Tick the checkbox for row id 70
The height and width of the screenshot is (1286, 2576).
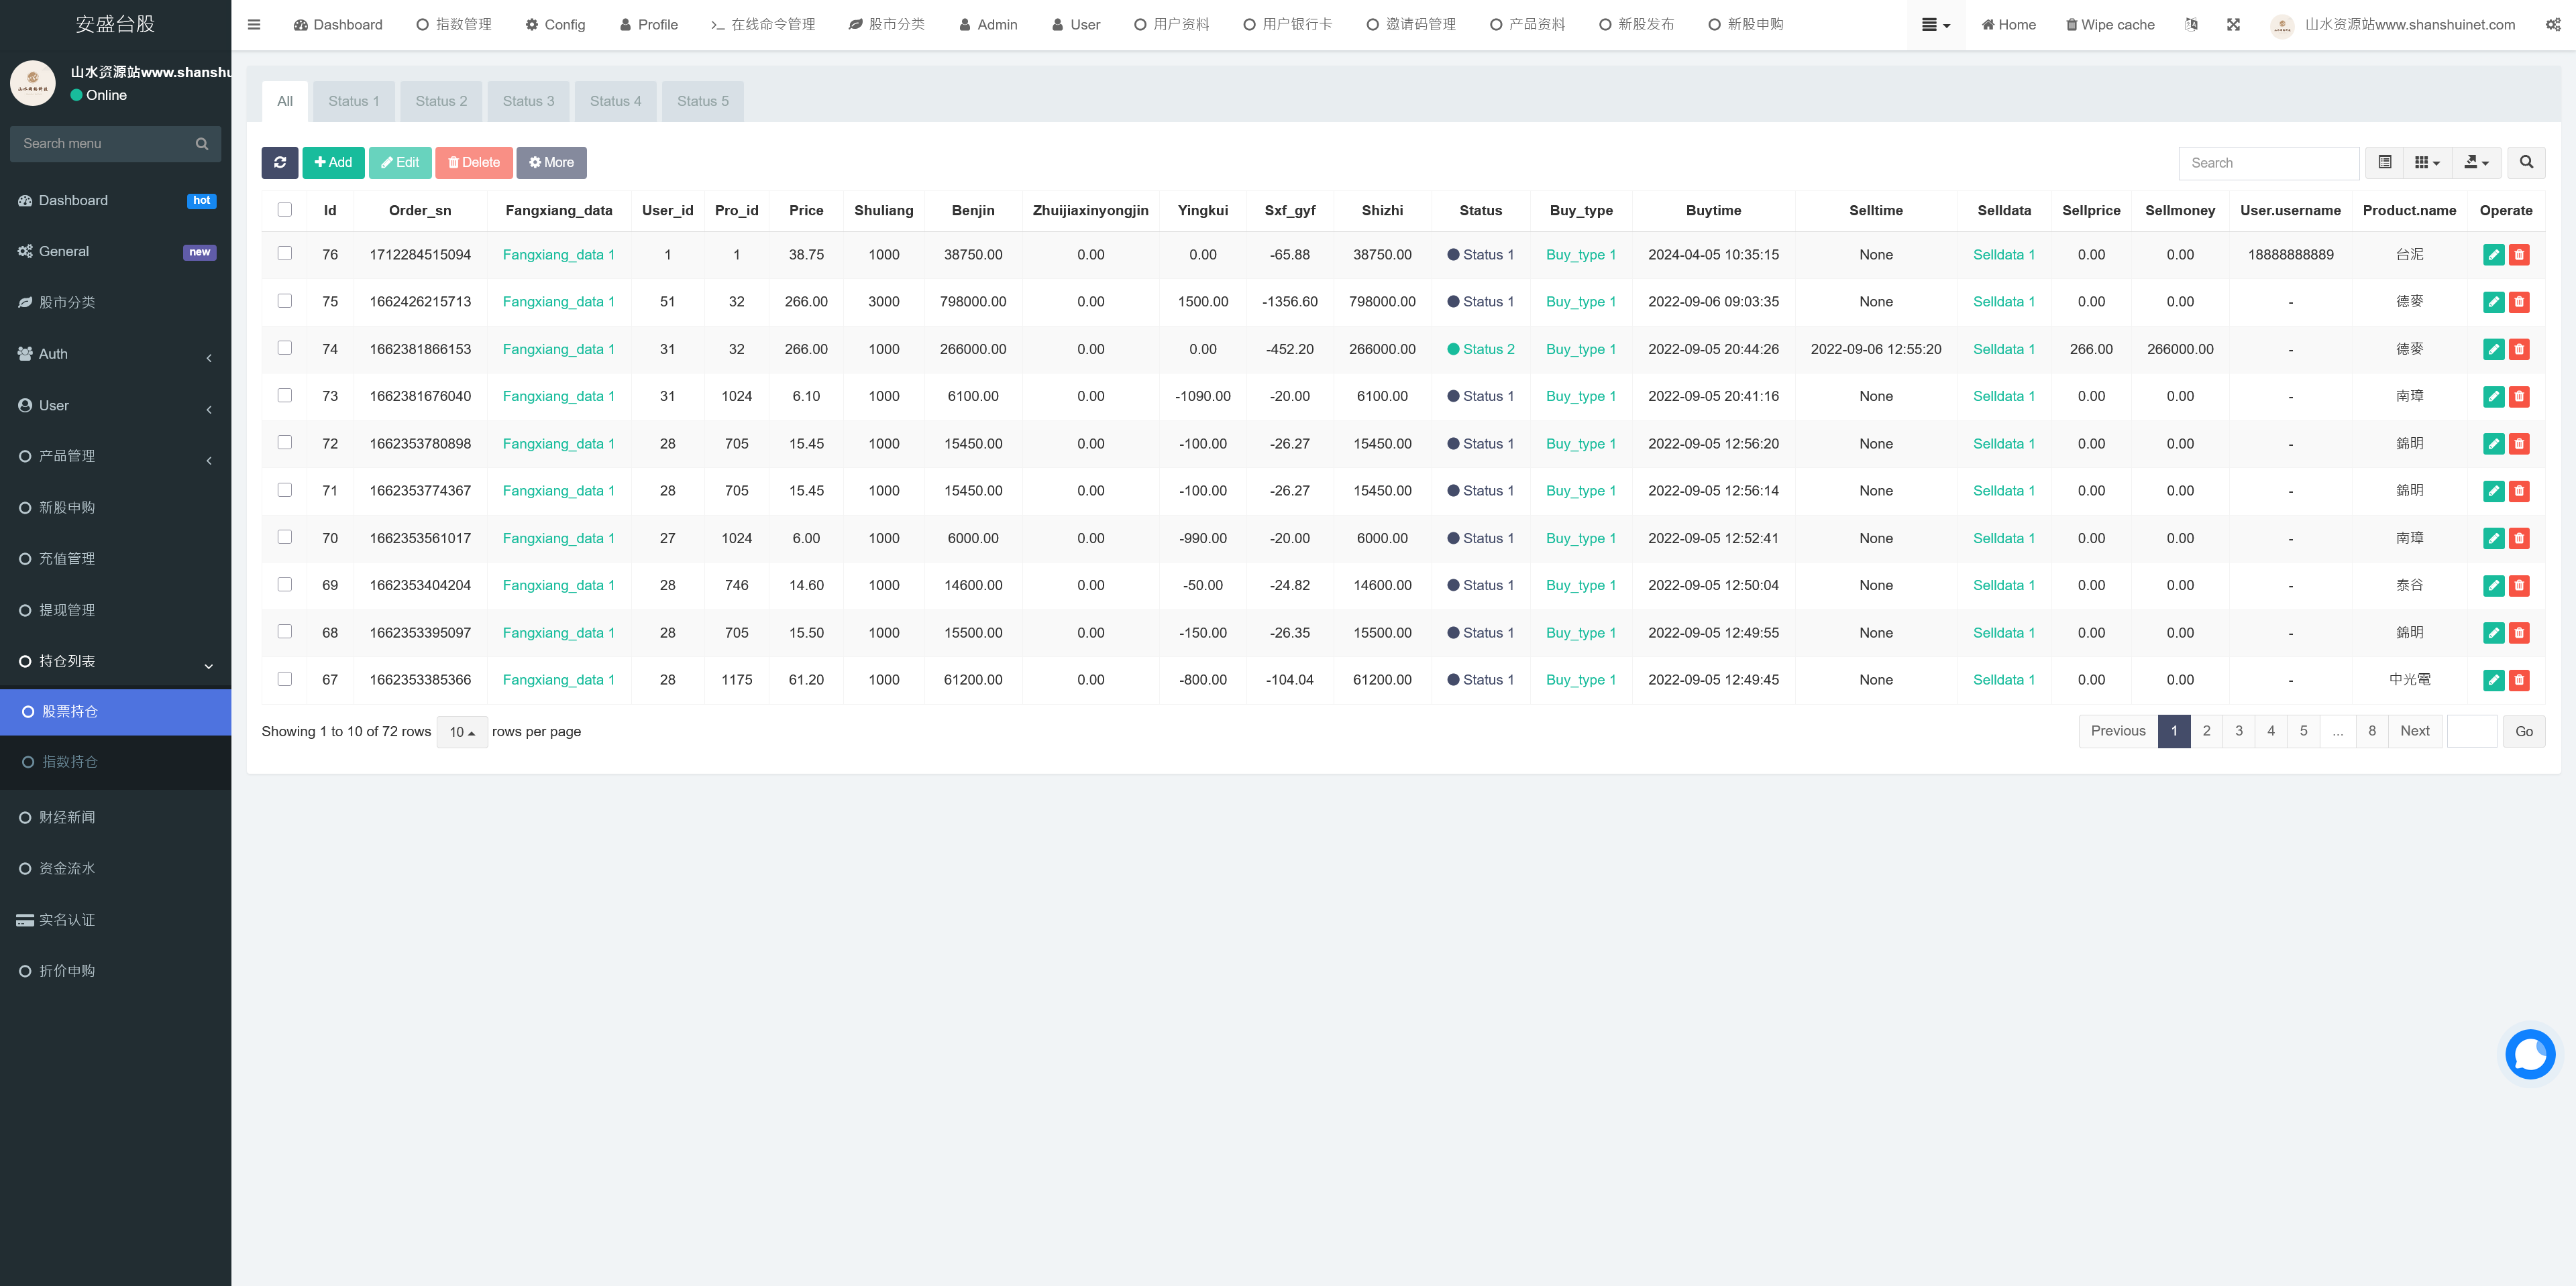click(x=285, y=538)
